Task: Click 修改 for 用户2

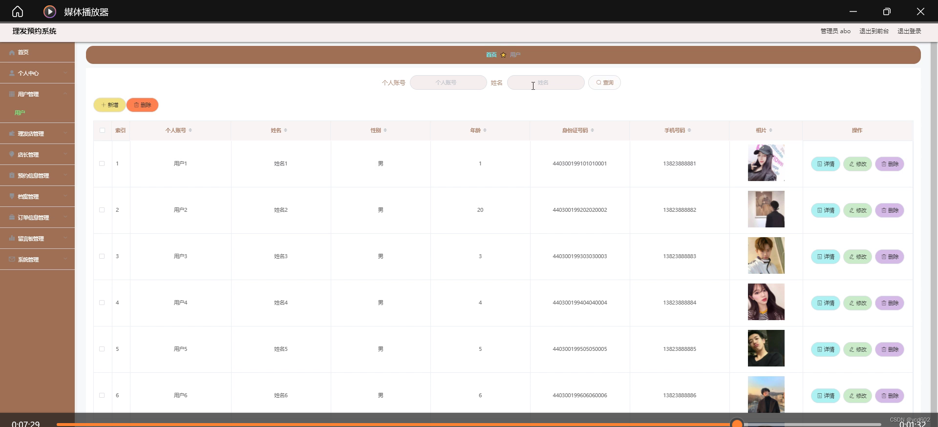Action: pos(857,210)
